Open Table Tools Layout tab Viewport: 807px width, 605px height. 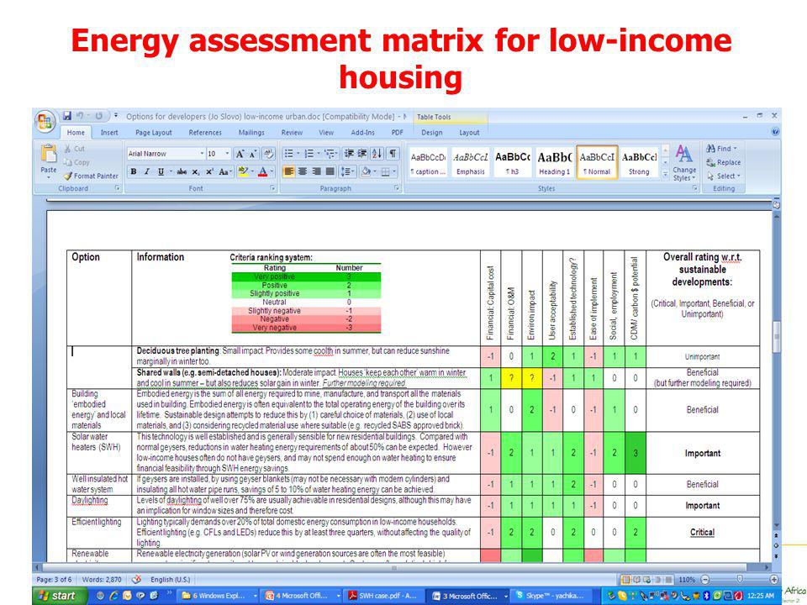click(x=469, y=133)
